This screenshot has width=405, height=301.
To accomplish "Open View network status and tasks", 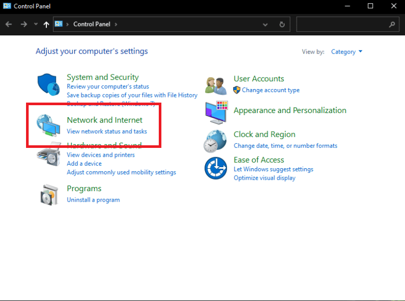I will pos(107,131).
